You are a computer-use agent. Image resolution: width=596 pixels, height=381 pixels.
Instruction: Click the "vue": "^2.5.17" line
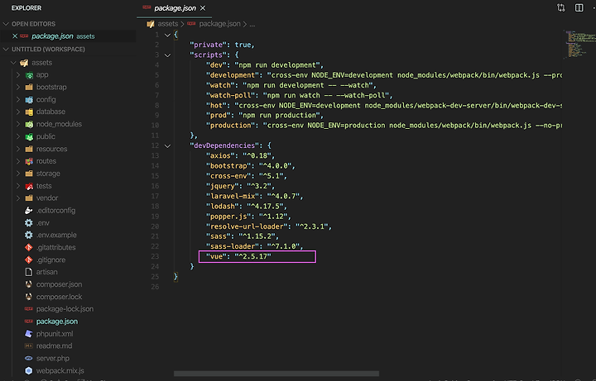(x=238, y=256)
